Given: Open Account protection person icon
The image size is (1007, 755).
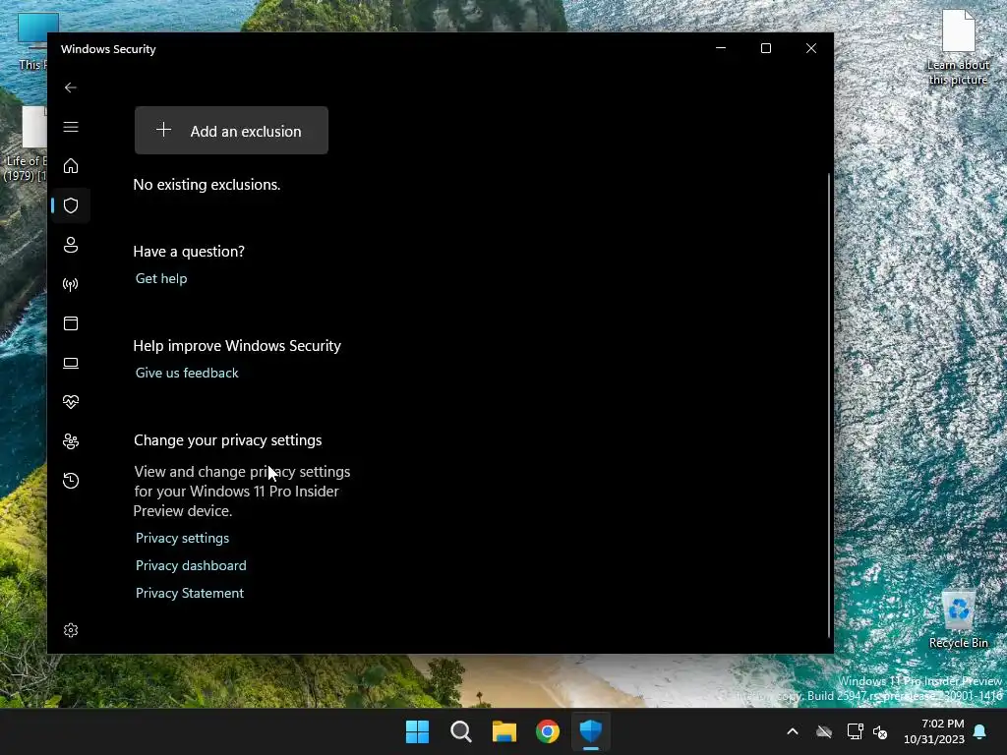Looking at the screenshot, I should [x=71, y=245].
